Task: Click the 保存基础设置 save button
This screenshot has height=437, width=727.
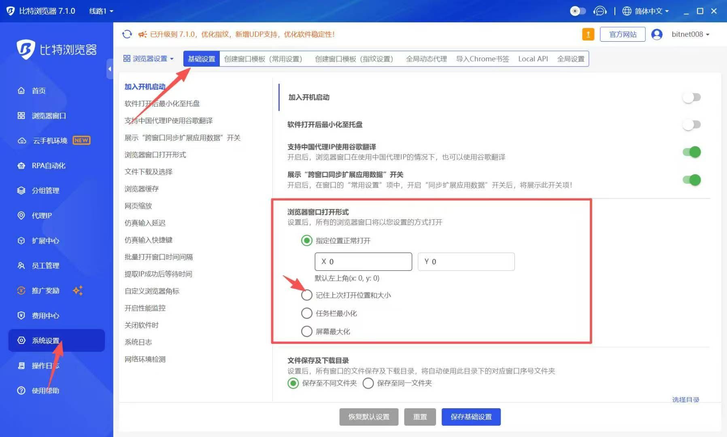Action: click(471, 417)
